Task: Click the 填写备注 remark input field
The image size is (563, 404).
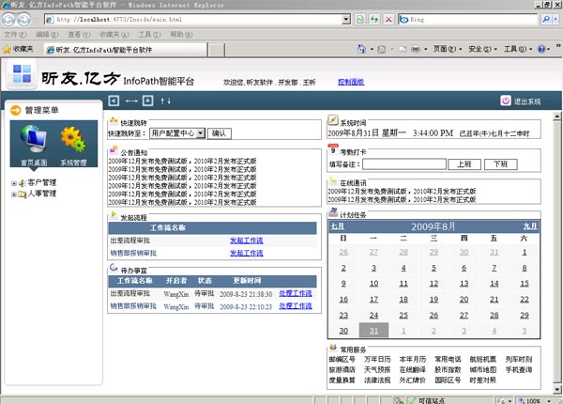Action: click(x=403, y=164)
